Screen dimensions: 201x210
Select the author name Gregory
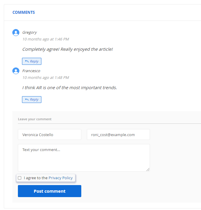[29, 33]
